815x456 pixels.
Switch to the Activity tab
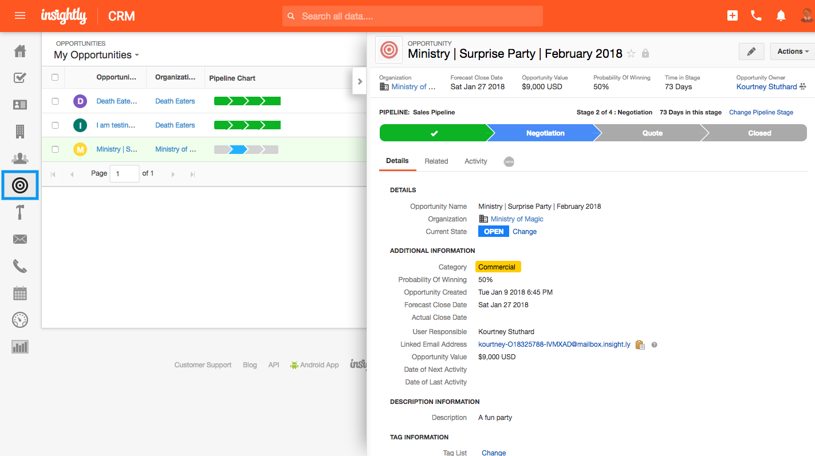pyautogui.click(x=476, y=161)
